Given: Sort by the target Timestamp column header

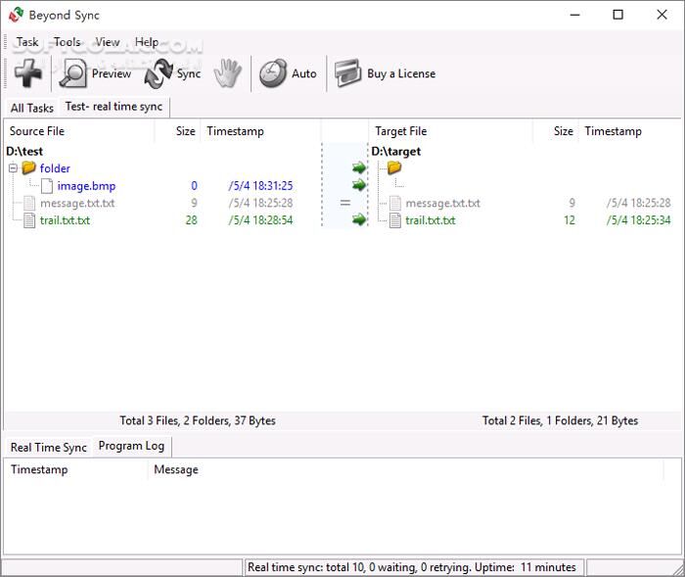Looking at the screenshot, I should click(629, 131).
